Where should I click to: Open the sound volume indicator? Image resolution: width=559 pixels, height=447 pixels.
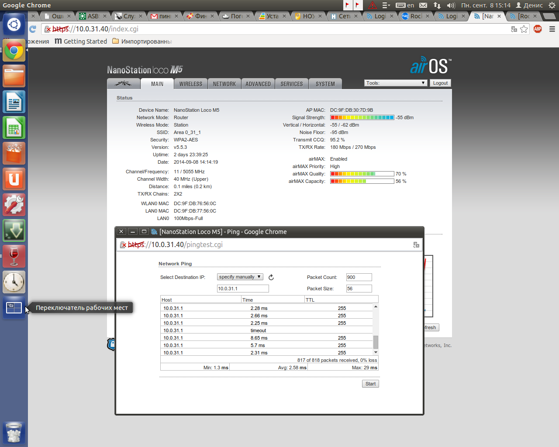(x=451, y=5)
